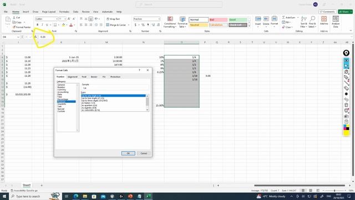Image resolution: width=355 pixels, height=200 pixels.
Task: Open the font size dropdown
Action: [65, 19]
